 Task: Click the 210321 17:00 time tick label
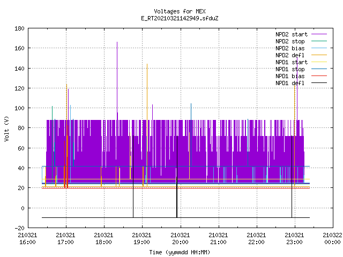point(65,239)
